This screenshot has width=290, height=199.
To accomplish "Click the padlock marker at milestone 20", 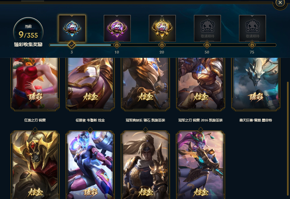I will (162, 45).
